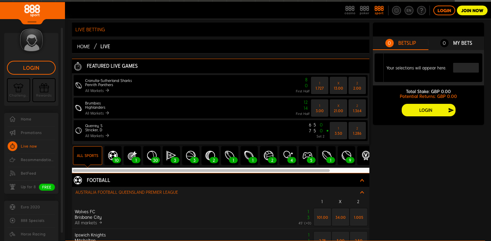Select the baseball filter with 9 games
The image size is (491, 241).
pos(346,156)
